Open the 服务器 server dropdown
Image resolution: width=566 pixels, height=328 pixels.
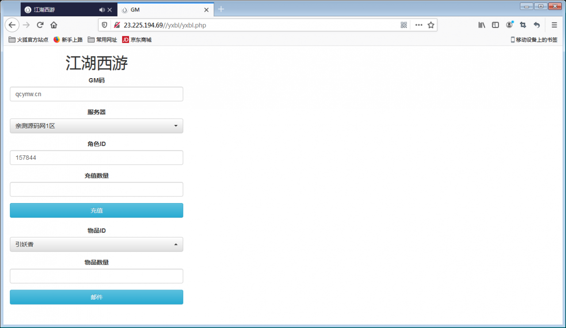click(96, 126)
